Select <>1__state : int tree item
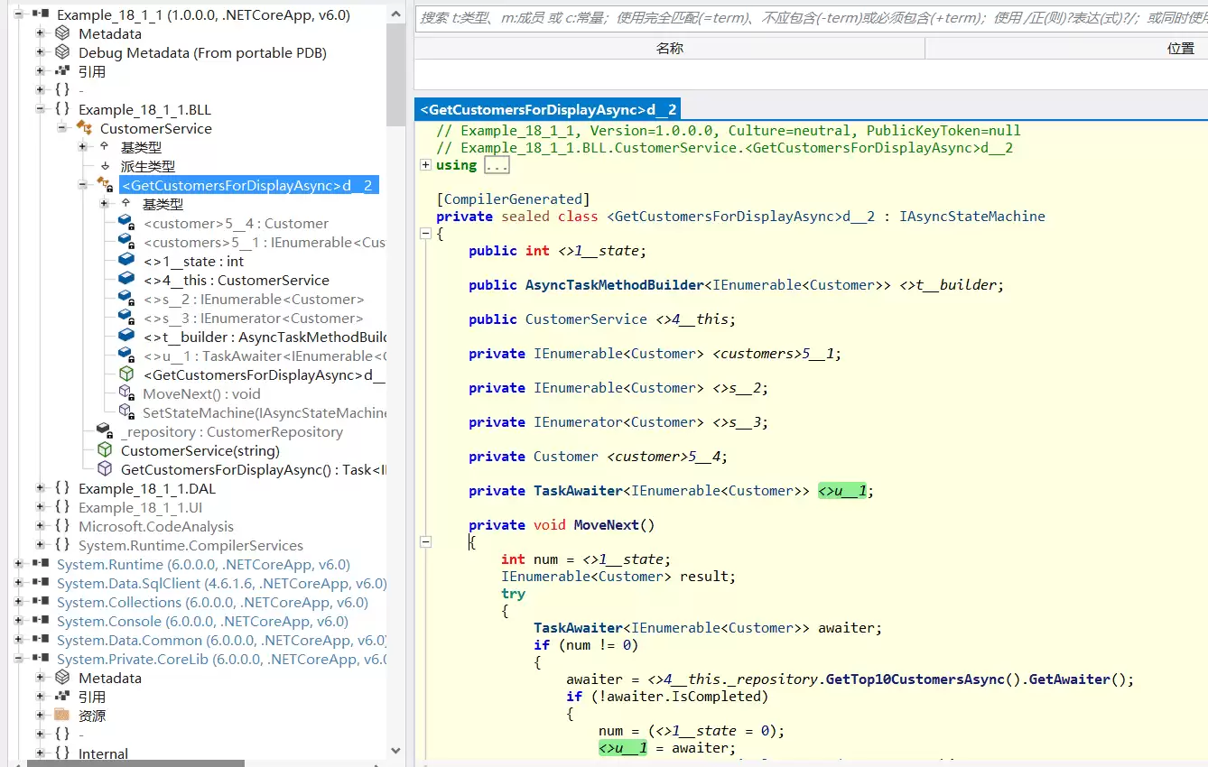1208x767 pixels. [193, 261]
